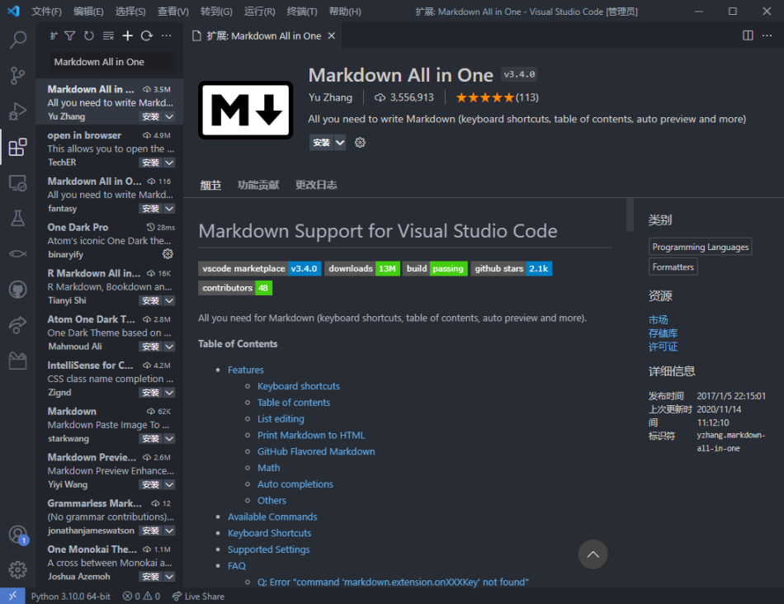Open Remote Explorer view
Viewport: 784px width, 604px height.
click(x=17, y=183)
